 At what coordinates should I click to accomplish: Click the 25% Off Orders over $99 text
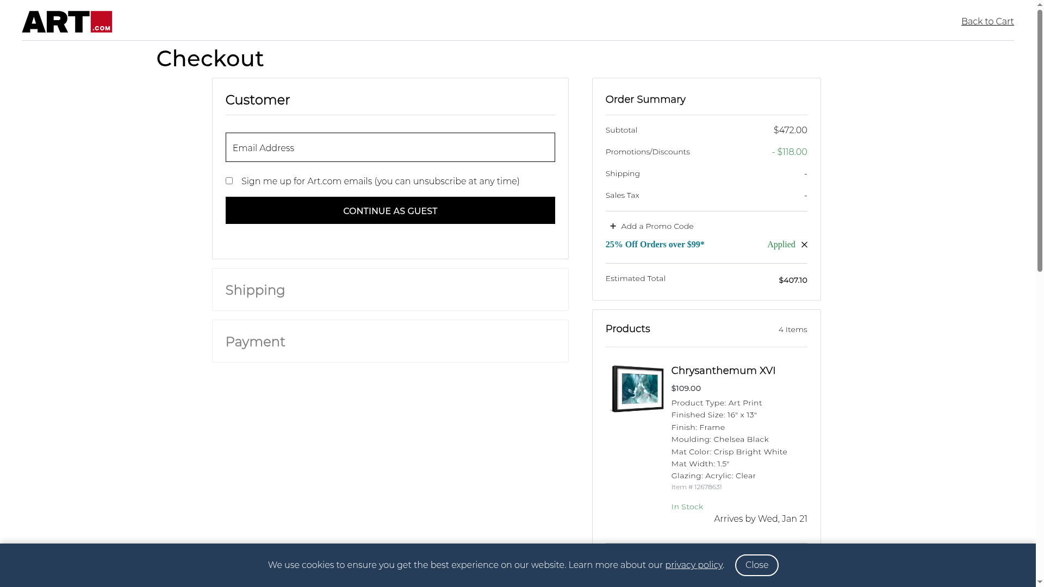[x=655, y=245]
